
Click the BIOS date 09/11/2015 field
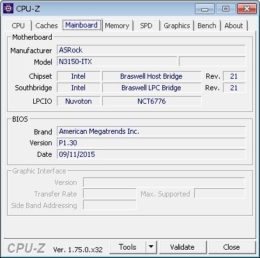(x=151, y=154)
